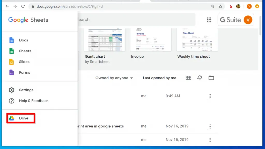
Task: Open the Weekly time sheet template
Action: coord(197,40)
